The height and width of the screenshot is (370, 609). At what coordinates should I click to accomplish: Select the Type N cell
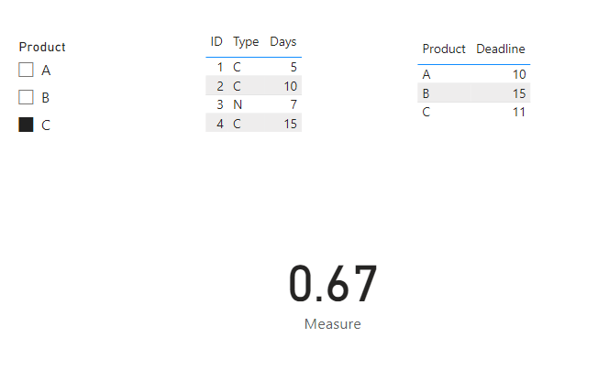pos(238,104)
